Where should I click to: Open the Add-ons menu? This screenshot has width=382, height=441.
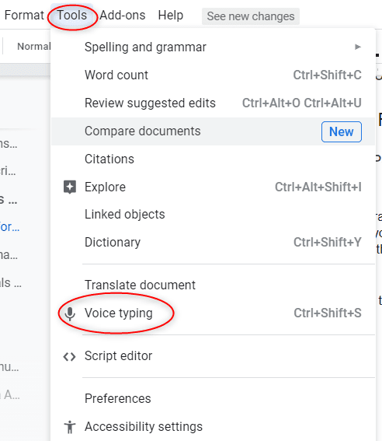point(123,16)
